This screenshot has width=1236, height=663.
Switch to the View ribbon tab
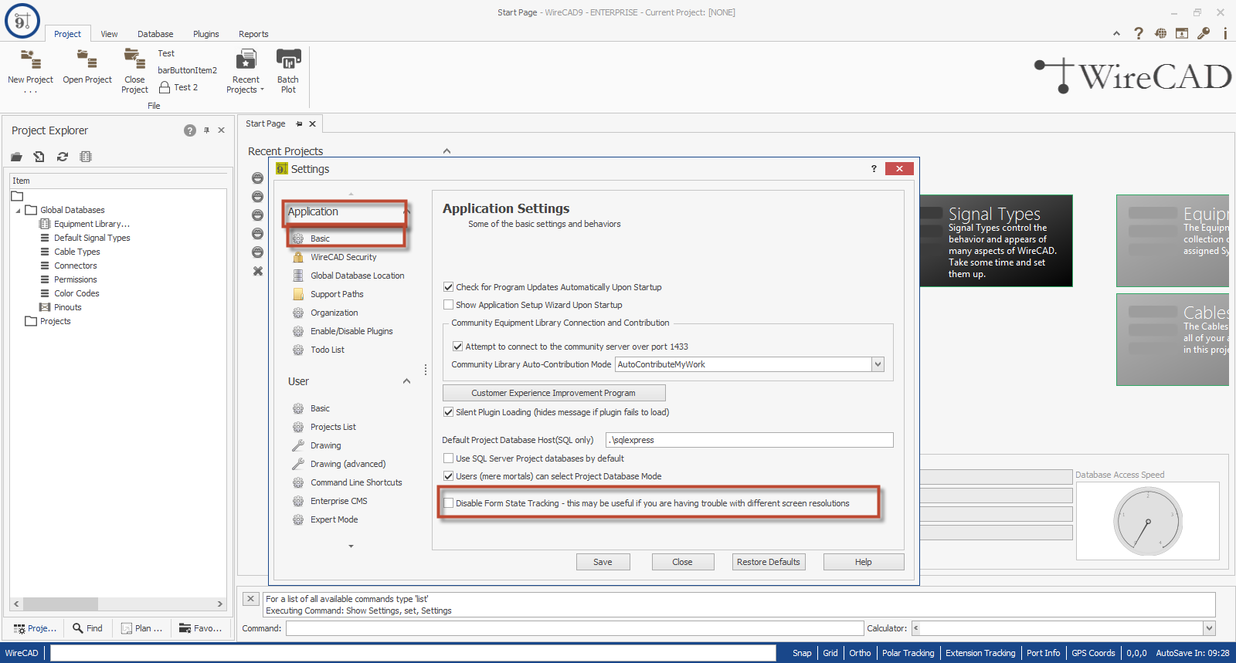109,34
